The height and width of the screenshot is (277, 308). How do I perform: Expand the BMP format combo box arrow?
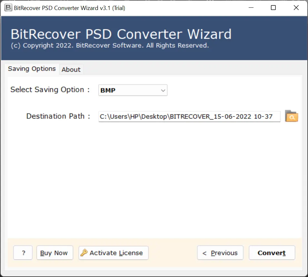click(x=163, y=90)
